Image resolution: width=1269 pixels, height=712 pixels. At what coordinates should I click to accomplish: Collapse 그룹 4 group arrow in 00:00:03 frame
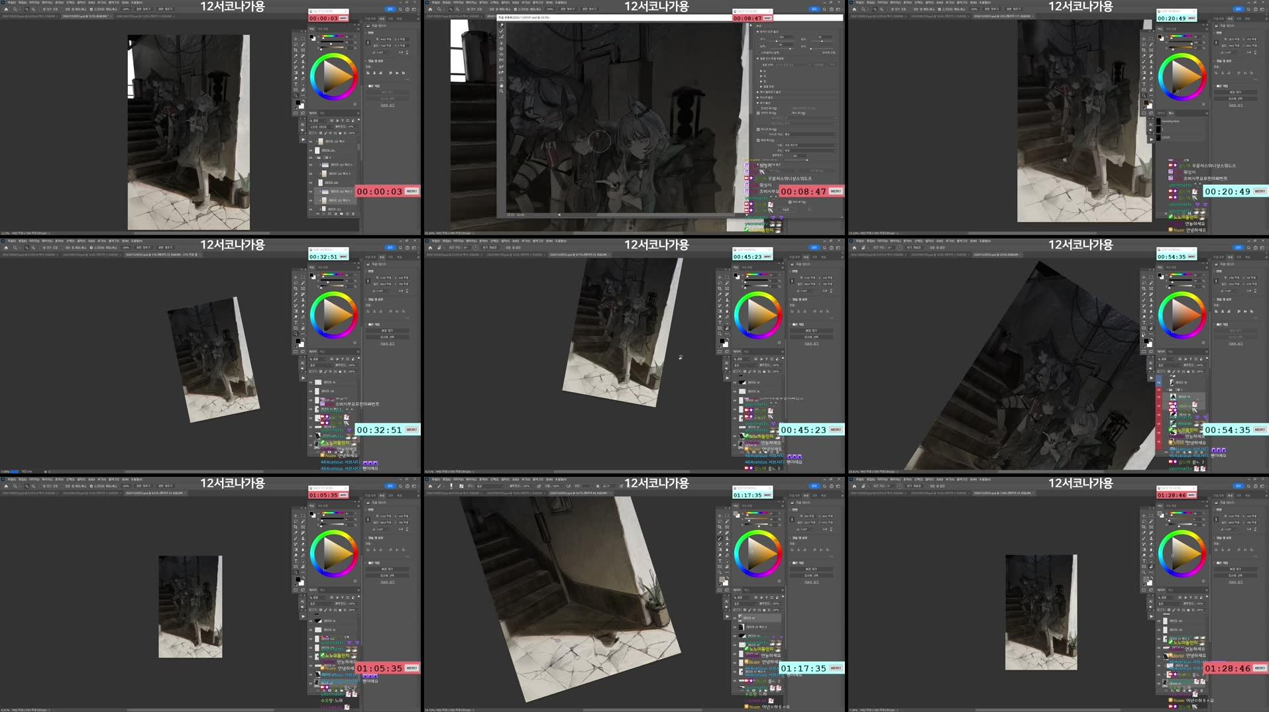pyautogui.click(x=316, y=158)
